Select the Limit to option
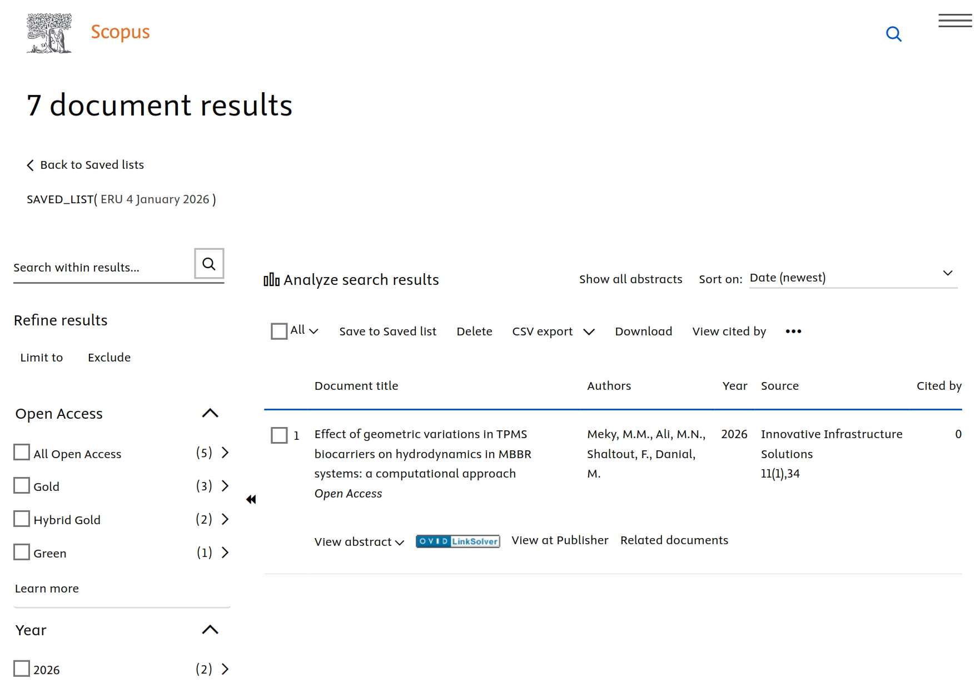Screen dimensions: 975x688 (42, 358)
